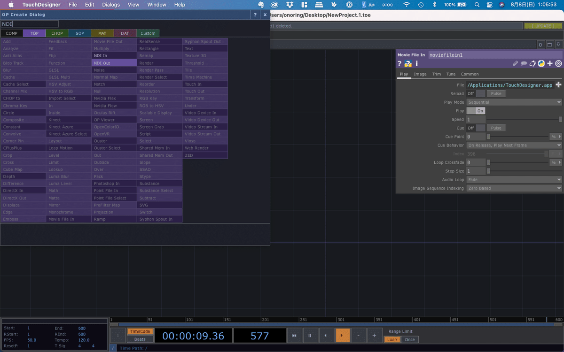Show operator info via the 'i' icon
The height and width of the screenshot is (352, 564).
[x=416, y=64]
